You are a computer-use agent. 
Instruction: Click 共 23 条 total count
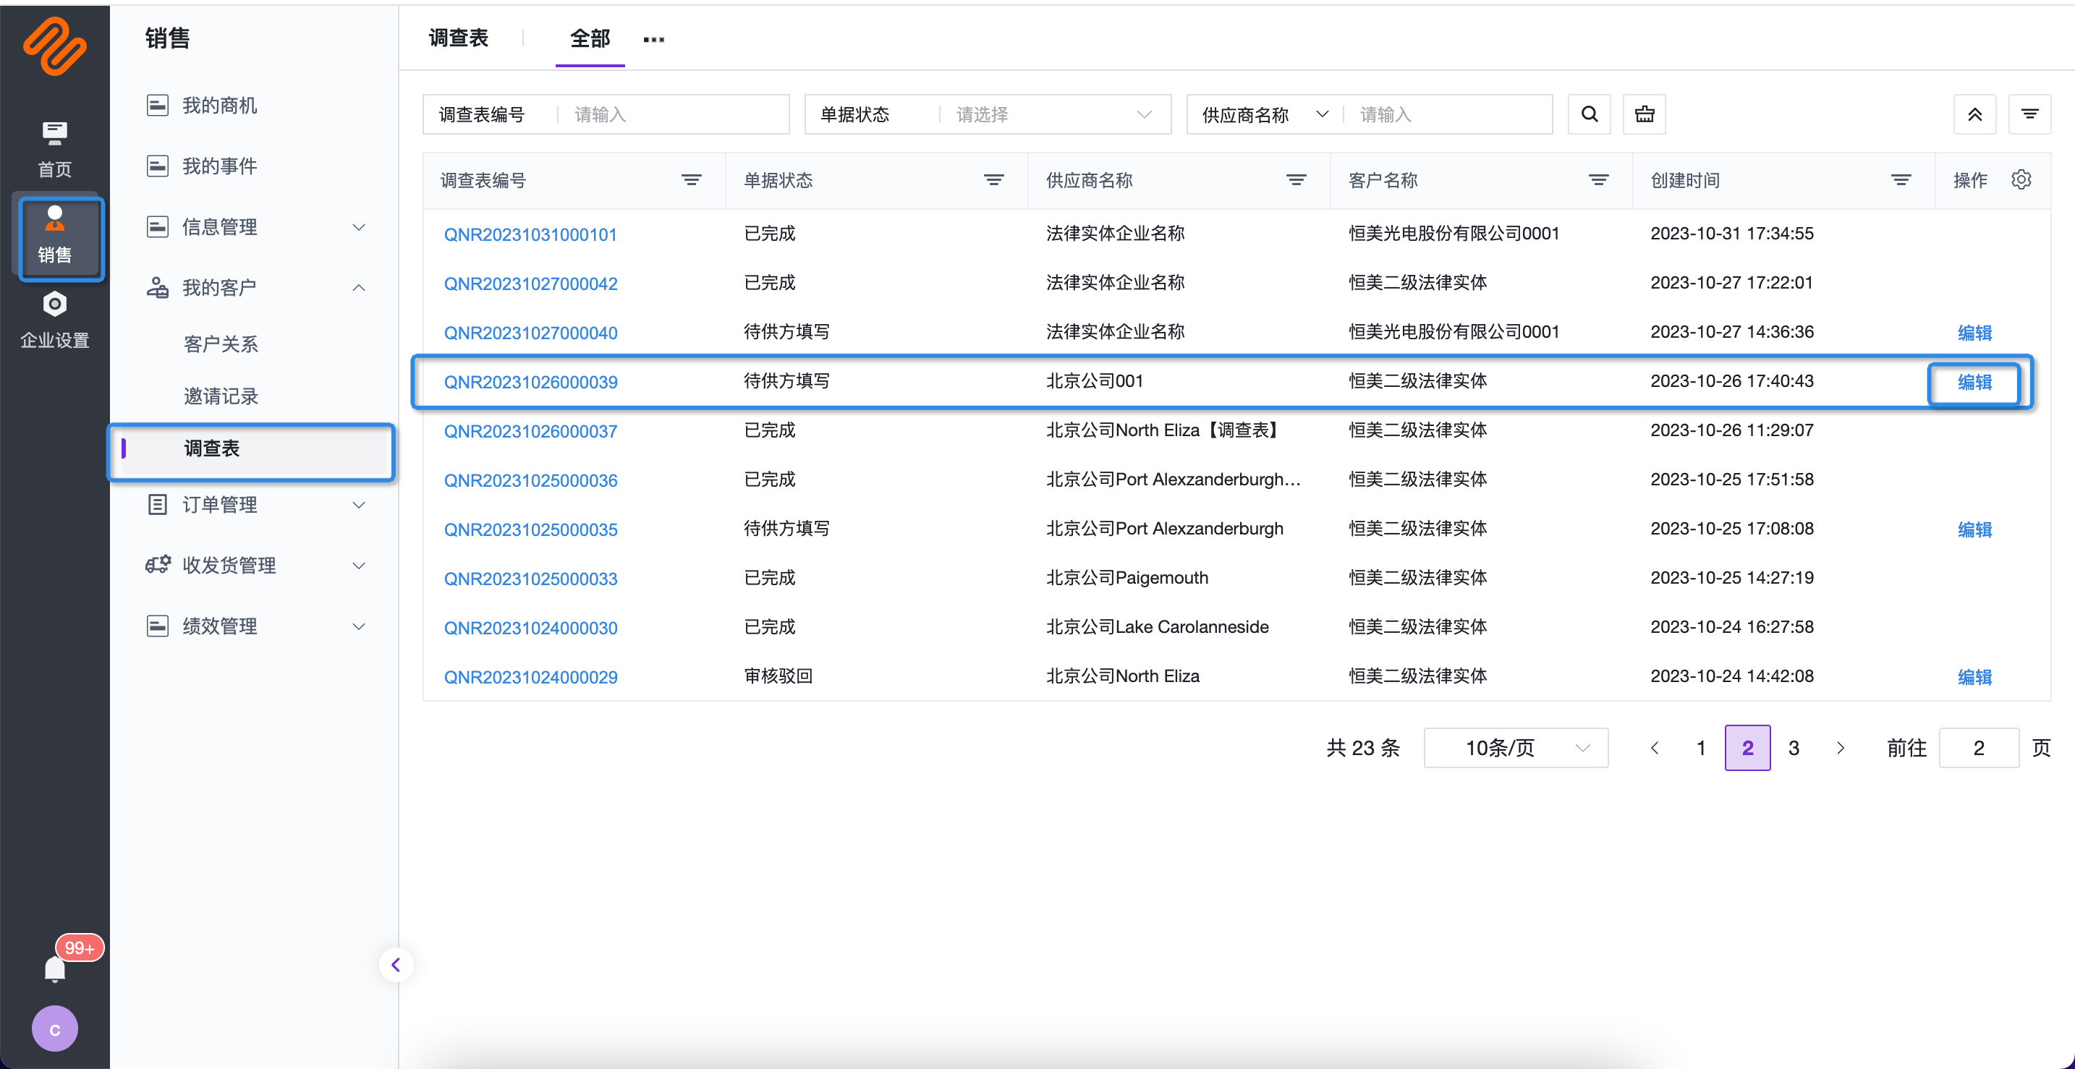[1363, 748]
